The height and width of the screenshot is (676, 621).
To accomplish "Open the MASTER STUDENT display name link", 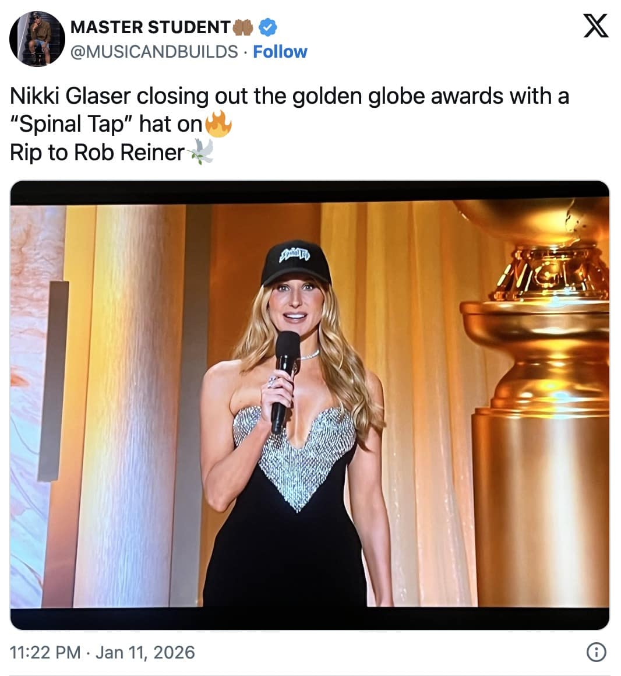I will coord(150,27).
